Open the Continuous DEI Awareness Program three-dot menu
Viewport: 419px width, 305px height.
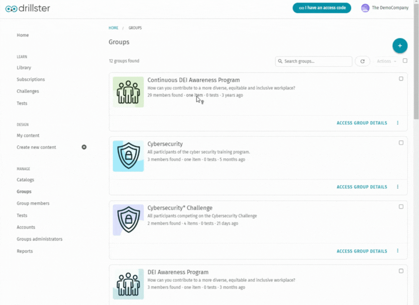pyautogui.click(x=397, y=123)
